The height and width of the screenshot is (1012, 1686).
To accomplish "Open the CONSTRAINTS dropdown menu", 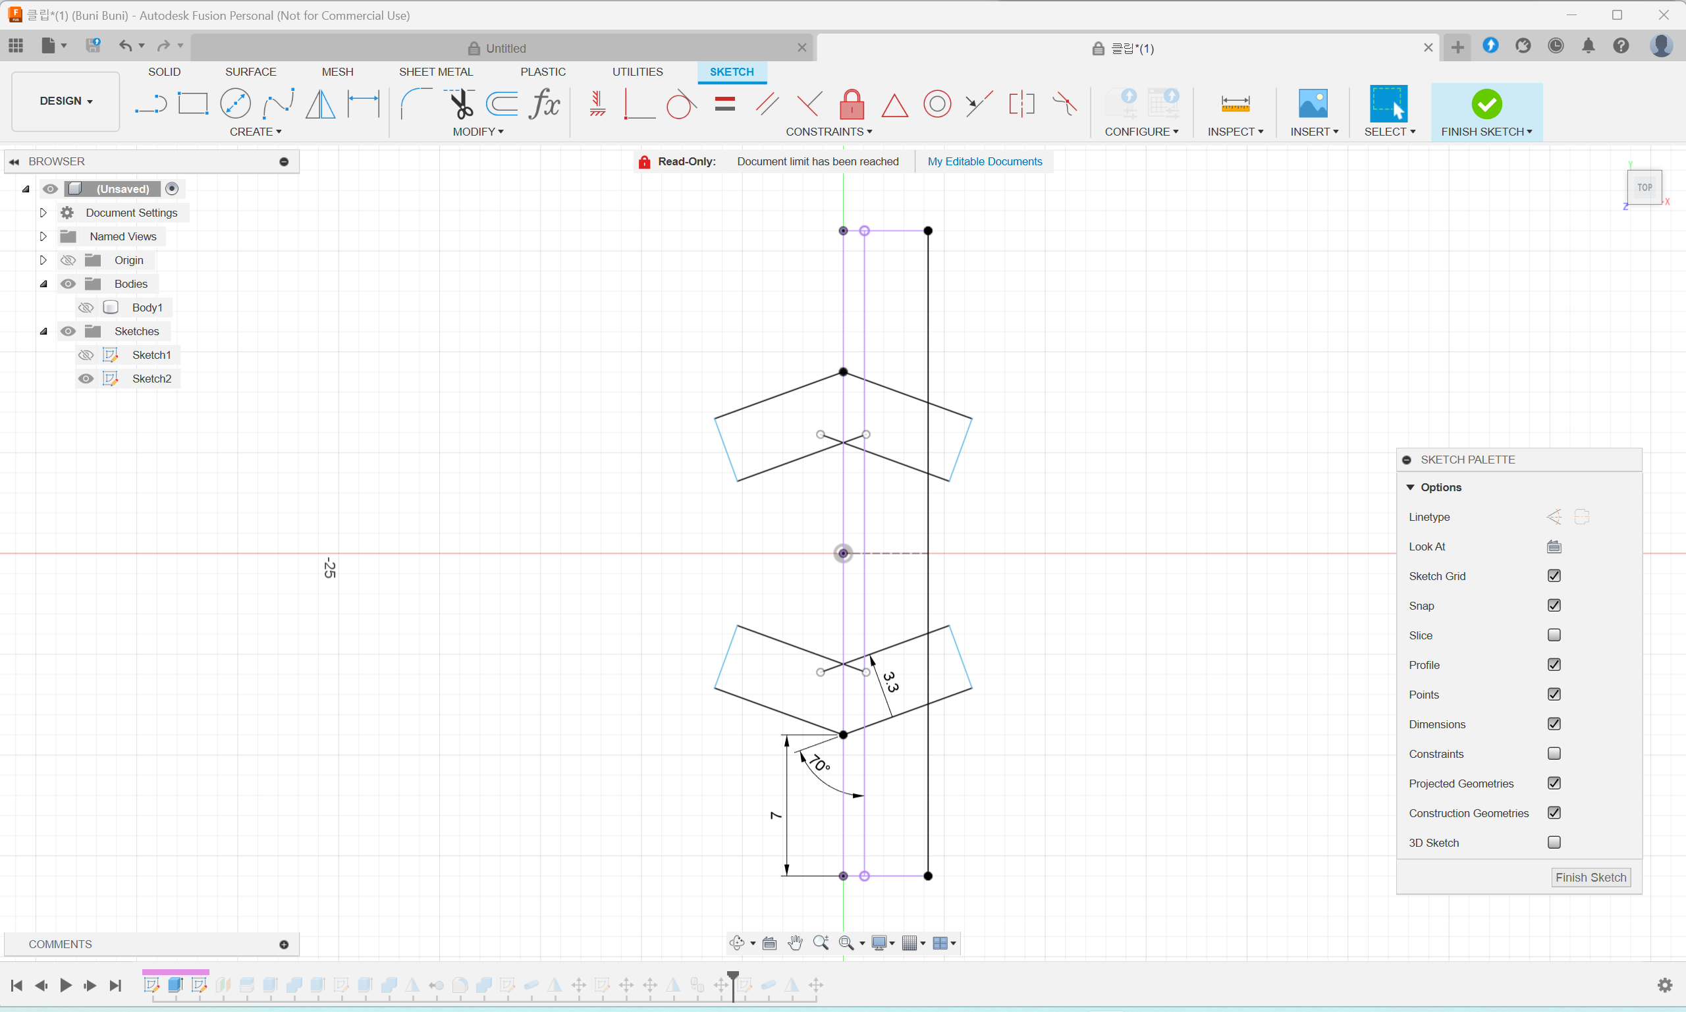I will (x=829, y=132).
